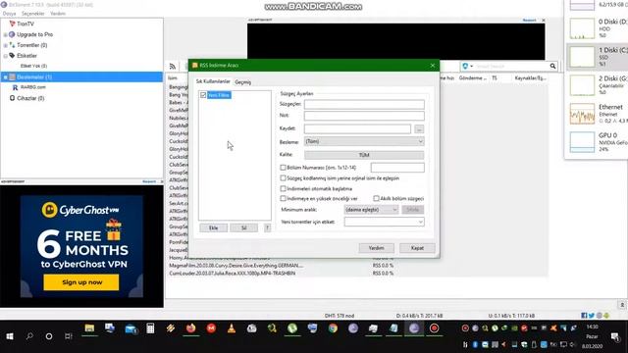The width and height of the screenshot is (628, 353).
Task: Open VLC media player from taskbar
Action: coord(232,328)
